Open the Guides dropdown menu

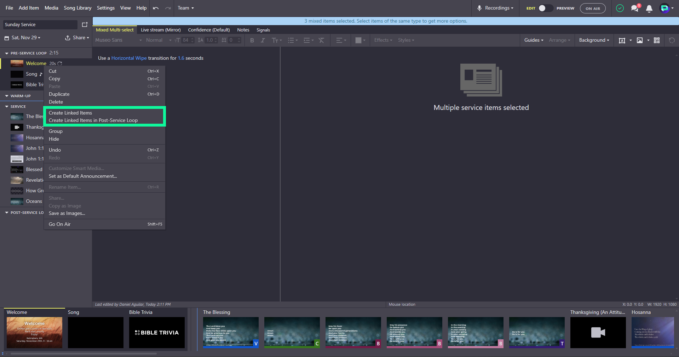[534, 40]
